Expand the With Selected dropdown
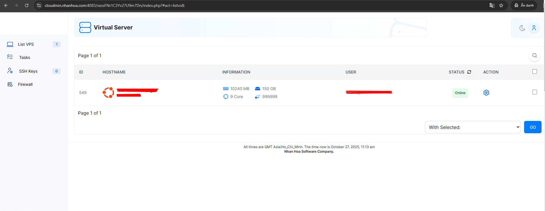This screenshot has height=211, width=545. click(473, 127)
